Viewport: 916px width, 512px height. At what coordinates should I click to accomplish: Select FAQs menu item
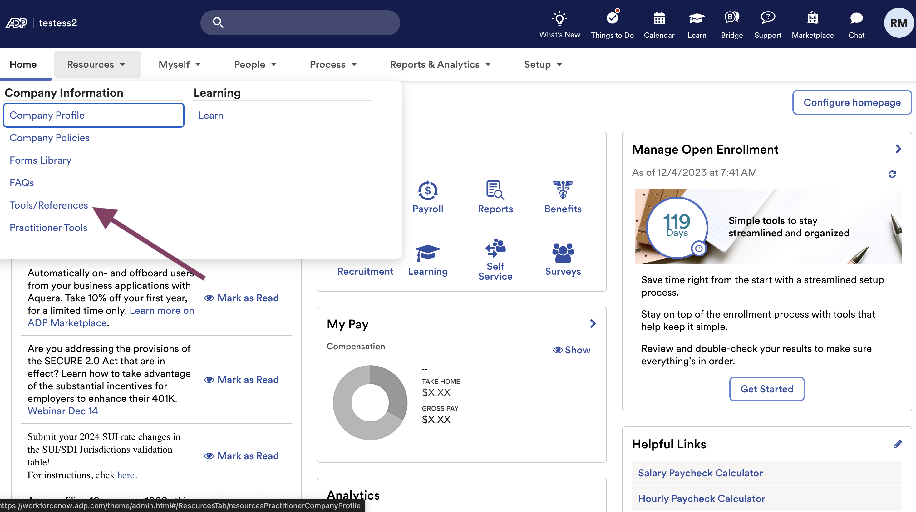[22, 182]
